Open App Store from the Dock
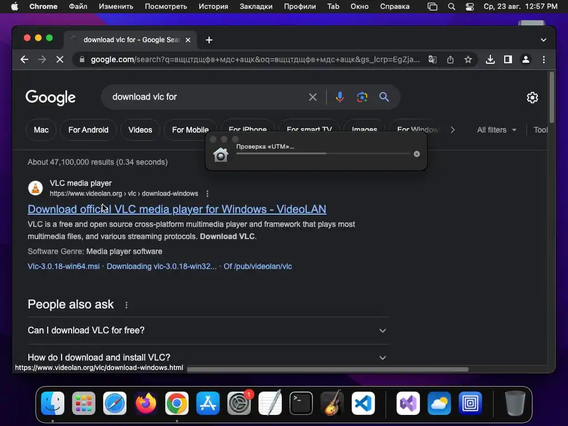 [x=208, y=403]
